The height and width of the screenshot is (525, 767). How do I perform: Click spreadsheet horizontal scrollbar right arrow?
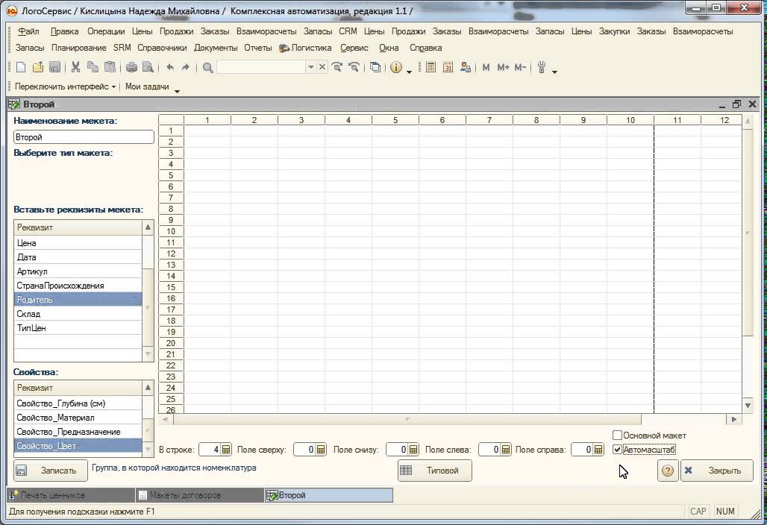(x=733, y=419)
